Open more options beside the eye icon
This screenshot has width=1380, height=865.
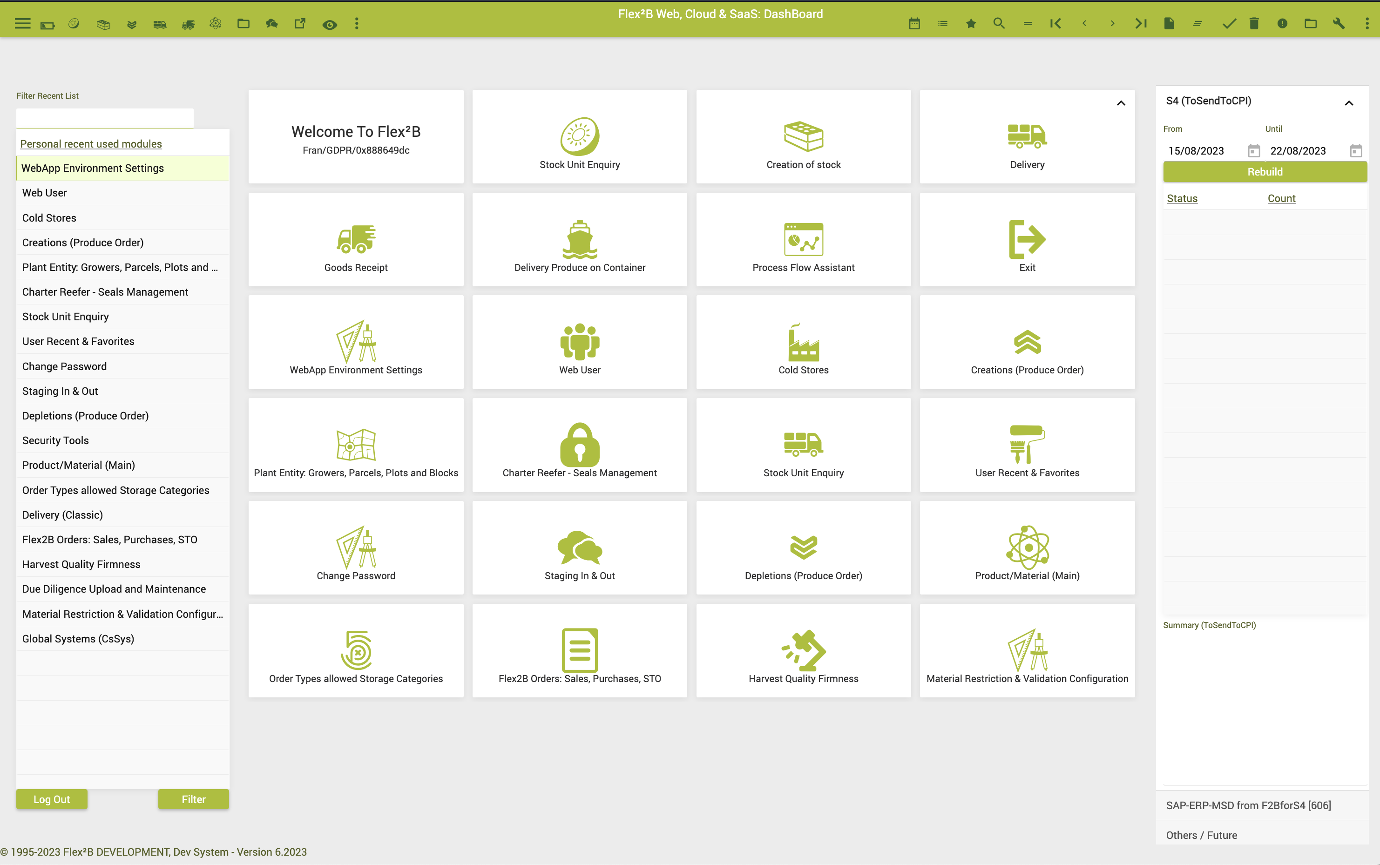pos(357,23)
